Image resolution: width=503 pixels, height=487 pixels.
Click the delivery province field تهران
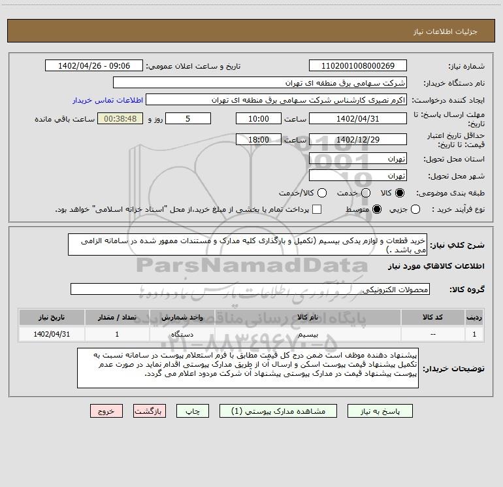(x=358, y=159)
